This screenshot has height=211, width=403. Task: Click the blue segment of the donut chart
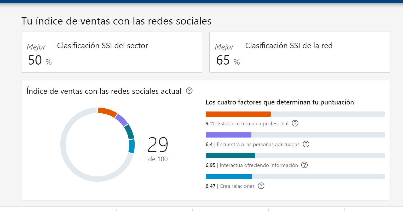(x=132, y=146)
